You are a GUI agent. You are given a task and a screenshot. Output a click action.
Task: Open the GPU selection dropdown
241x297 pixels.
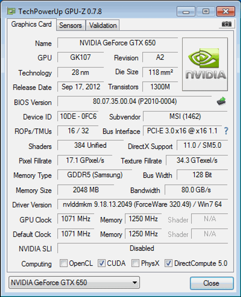(74, 283)
